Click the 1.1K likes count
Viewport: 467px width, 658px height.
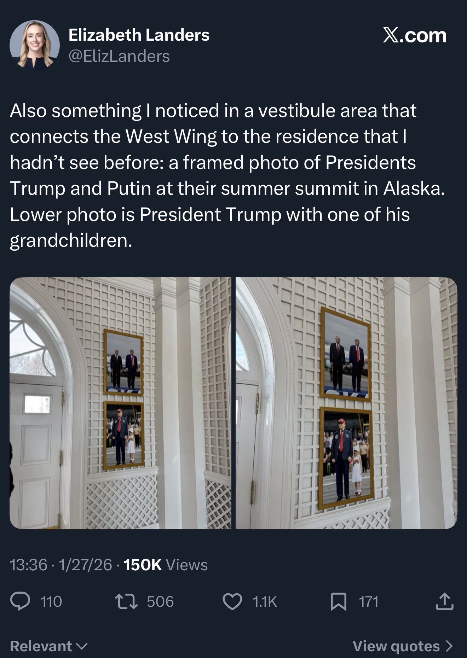coord(265,601)
